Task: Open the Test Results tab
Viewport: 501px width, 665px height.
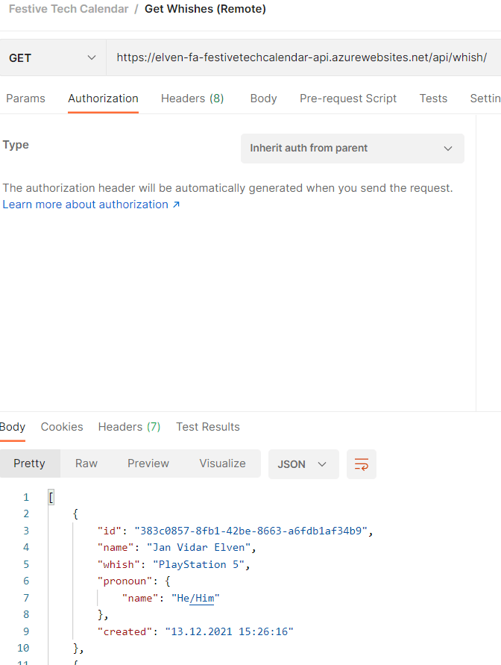Action: point(208,427)
